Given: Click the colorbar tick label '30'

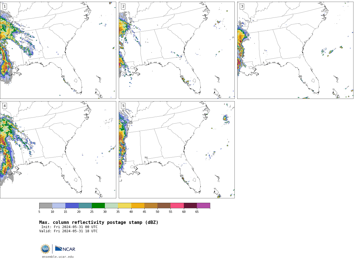Looking at the screenshot, I should [105, 212].
